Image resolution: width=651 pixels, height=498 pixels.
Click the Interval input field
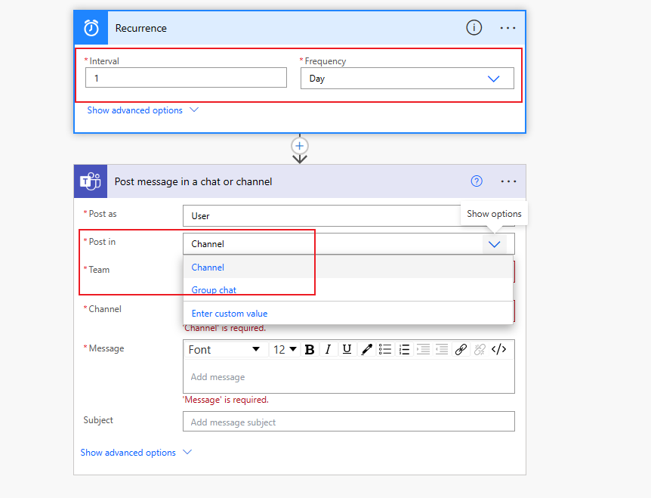click(x=186, y=78)
